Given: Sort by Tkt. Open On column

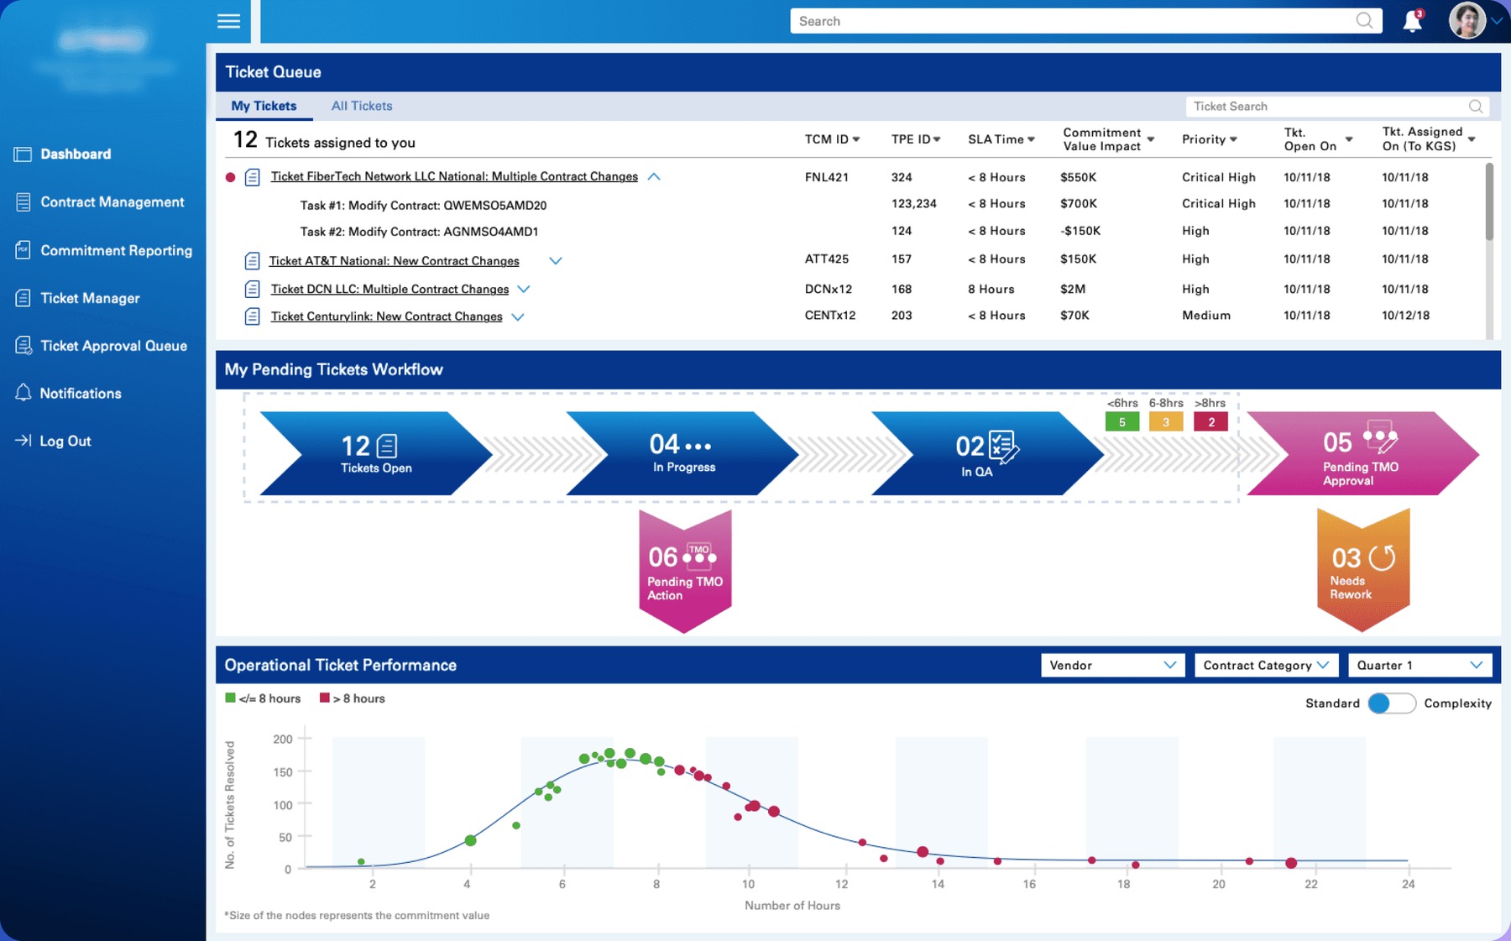Looking at the screenshot, I should (1349, 139).
